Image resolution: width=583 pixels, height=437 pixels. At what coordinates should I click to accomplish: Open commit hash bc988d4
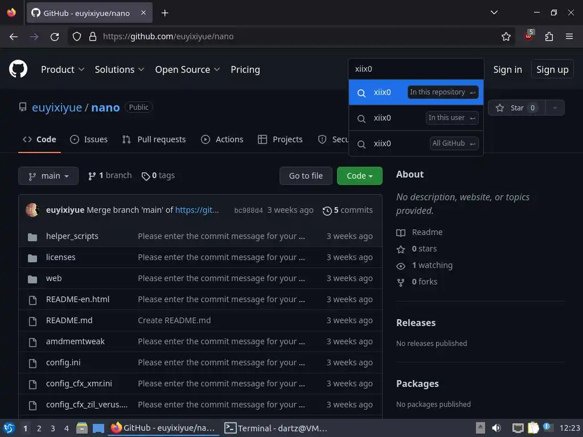pos(248,211)
